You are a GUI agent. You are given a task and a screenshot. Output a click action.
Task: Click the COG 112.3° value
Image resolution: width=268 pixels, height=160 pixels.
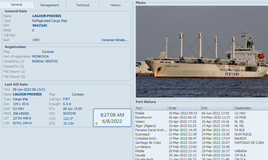pyautogui.click(x=68, y=119)
